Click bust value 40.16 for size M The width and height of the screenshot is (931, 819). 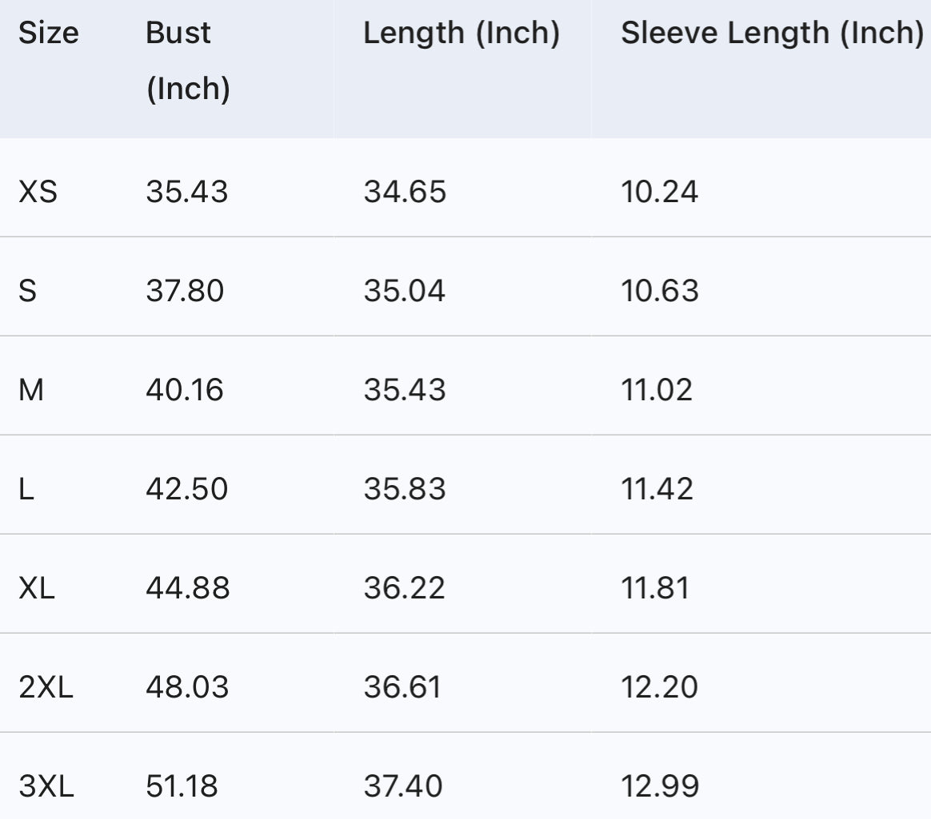tap(185, 390)
